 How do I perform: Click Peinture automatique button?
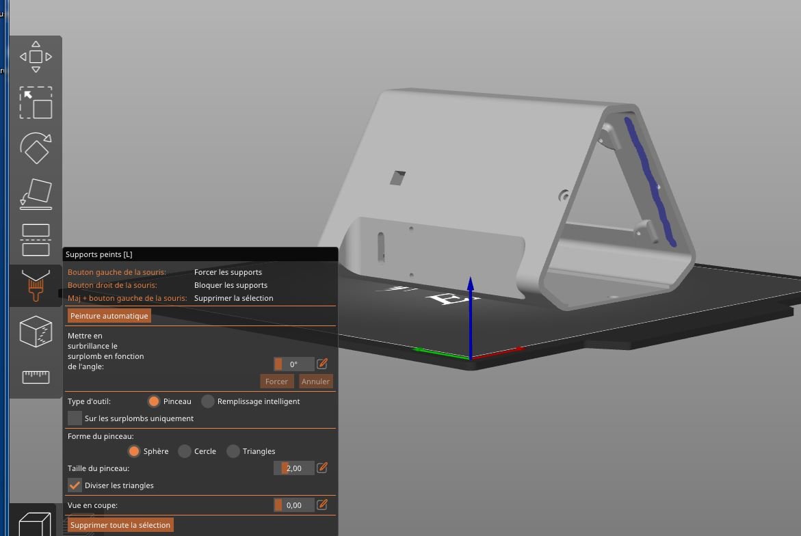tap(109, 315)
